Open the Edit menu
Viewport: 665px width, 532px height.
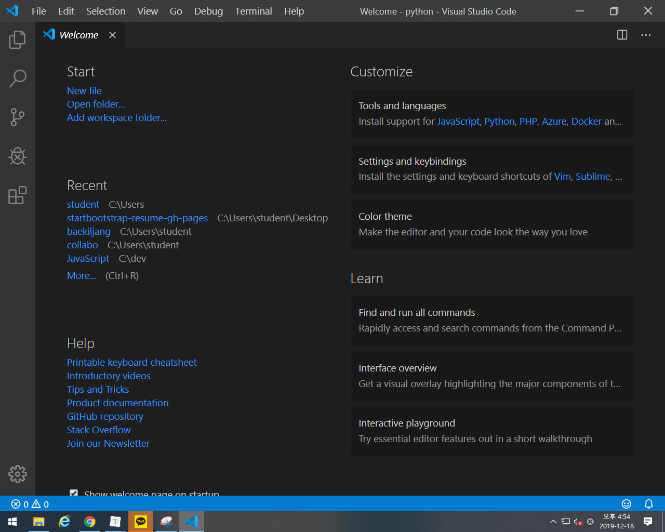(66, 11)
